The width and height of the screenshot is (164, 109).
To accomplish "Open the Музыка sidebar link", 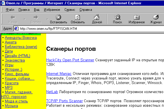I will 11,106.
